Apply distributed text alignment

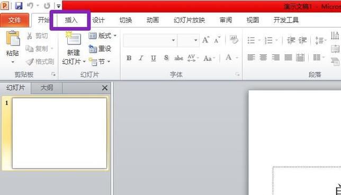click(x=300, y=58)
